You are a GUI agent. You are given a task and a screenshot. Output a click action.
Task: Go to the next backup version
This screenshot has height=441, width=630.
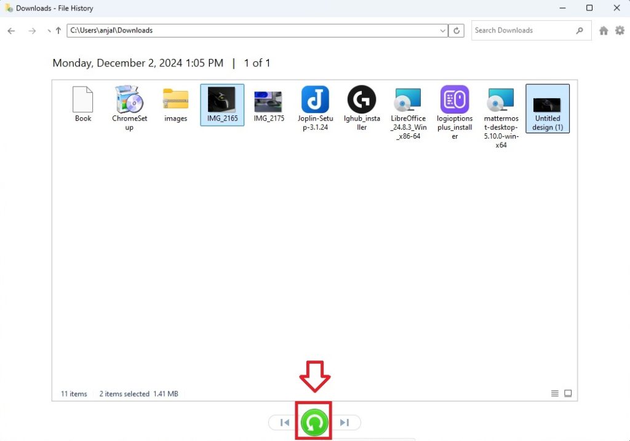(345, 422)
